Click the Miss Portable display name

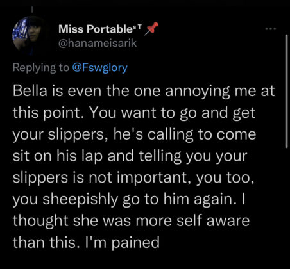(94, 29)
